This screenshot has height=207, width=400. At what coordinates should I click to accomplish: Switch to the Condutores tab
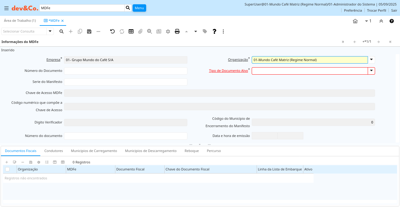tap(54, 151)
